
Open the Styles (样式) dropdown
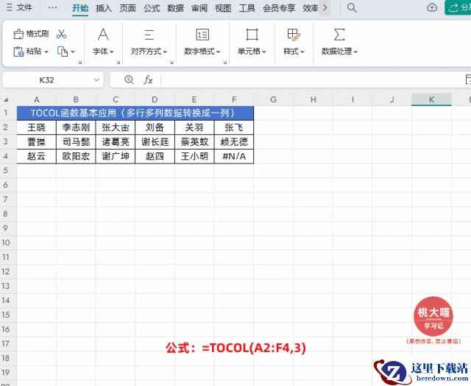(x=294, y=52)
